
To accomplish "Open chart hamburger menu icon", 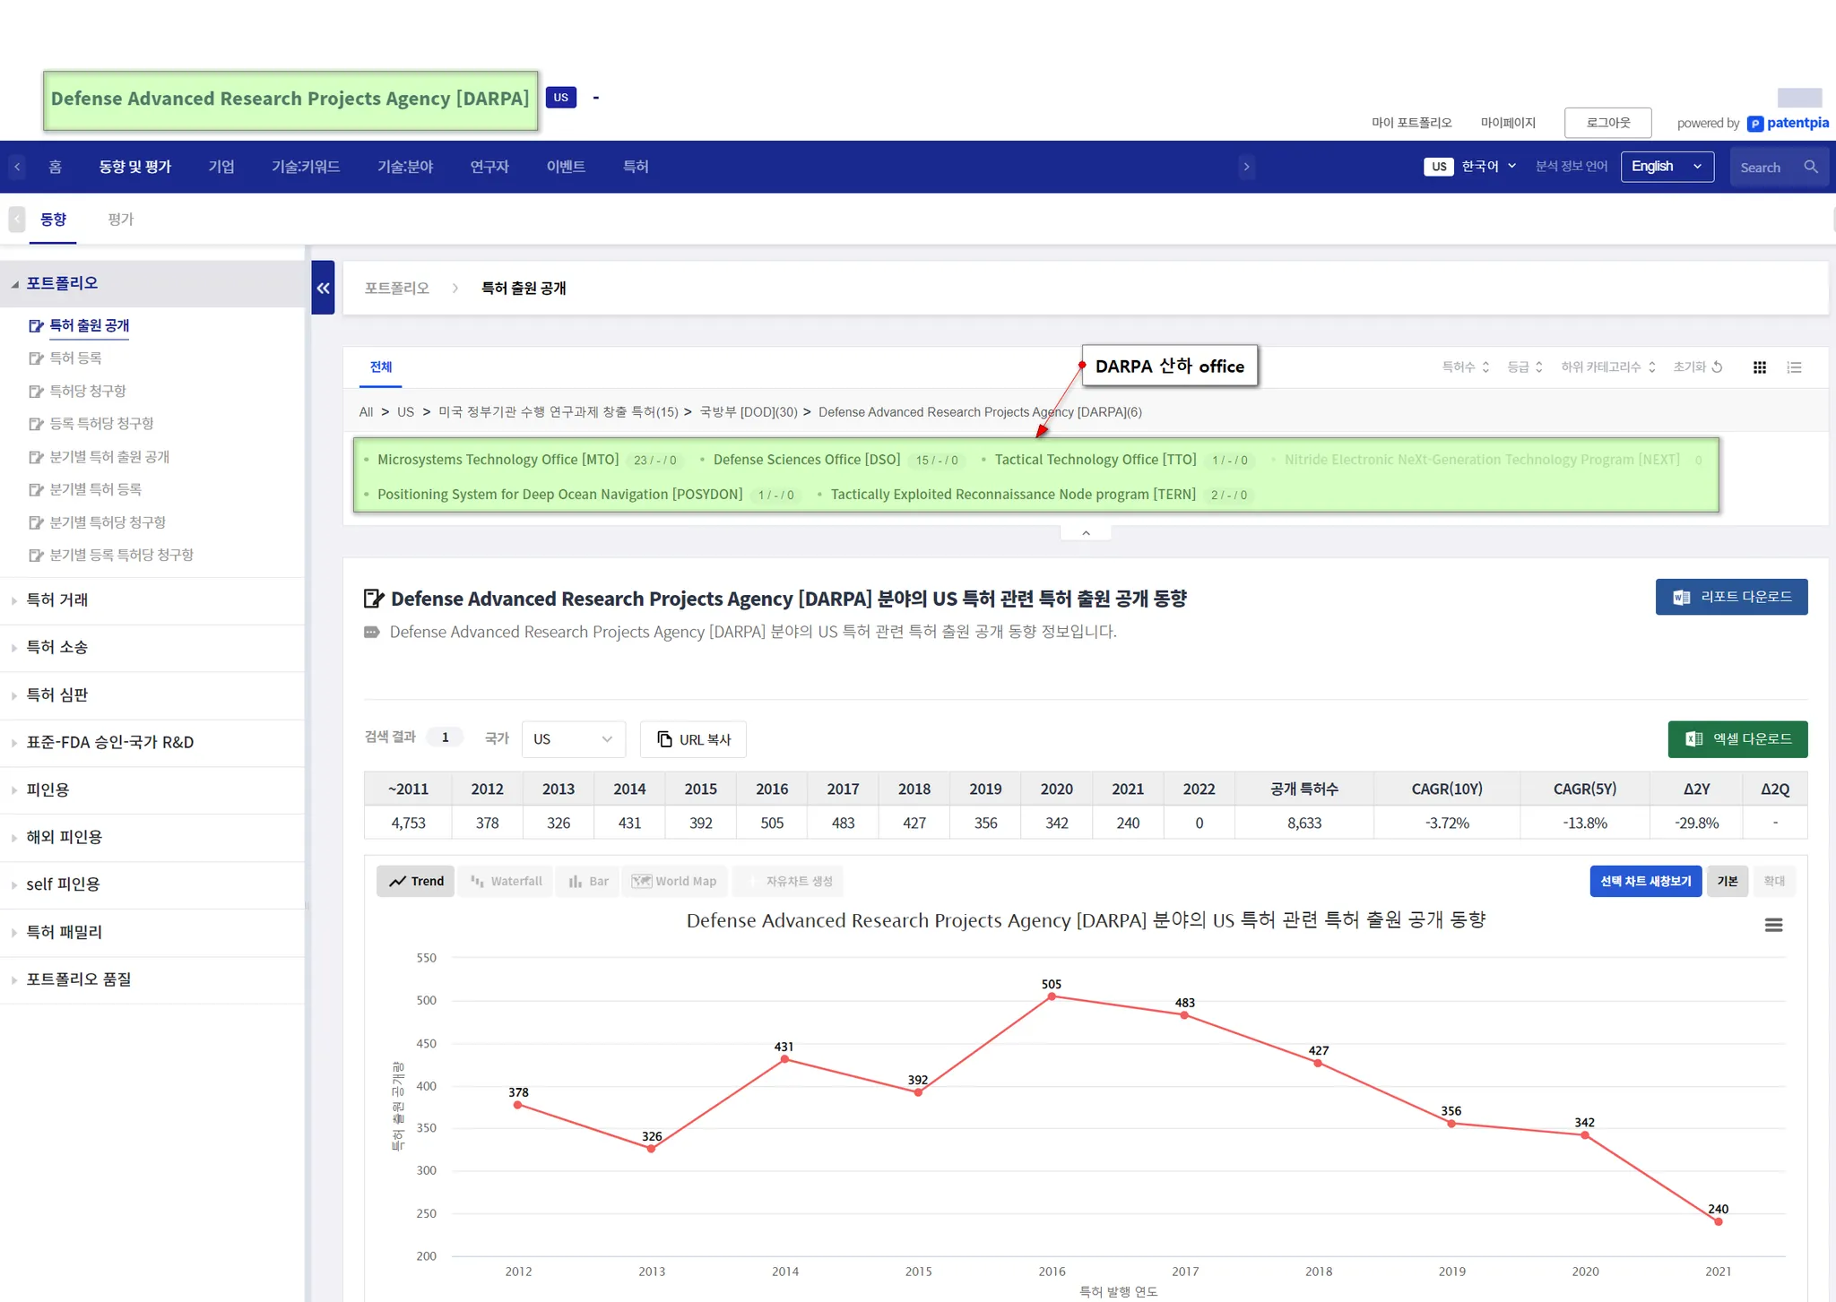I will pos(1772,925).
